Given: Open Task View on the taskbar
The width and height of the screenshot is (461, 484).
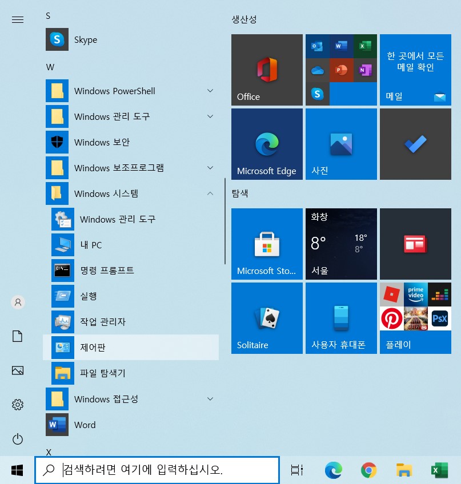Looking at the screenshot, I should tap(297, 470).
